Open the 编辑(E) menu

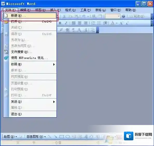pyautogui.click(x=25, y=10)
